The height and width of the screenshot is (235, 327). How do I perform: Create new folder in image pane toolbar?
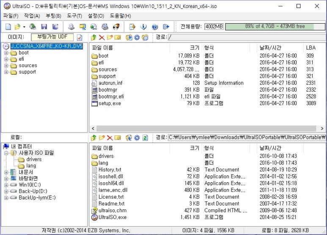110,38
